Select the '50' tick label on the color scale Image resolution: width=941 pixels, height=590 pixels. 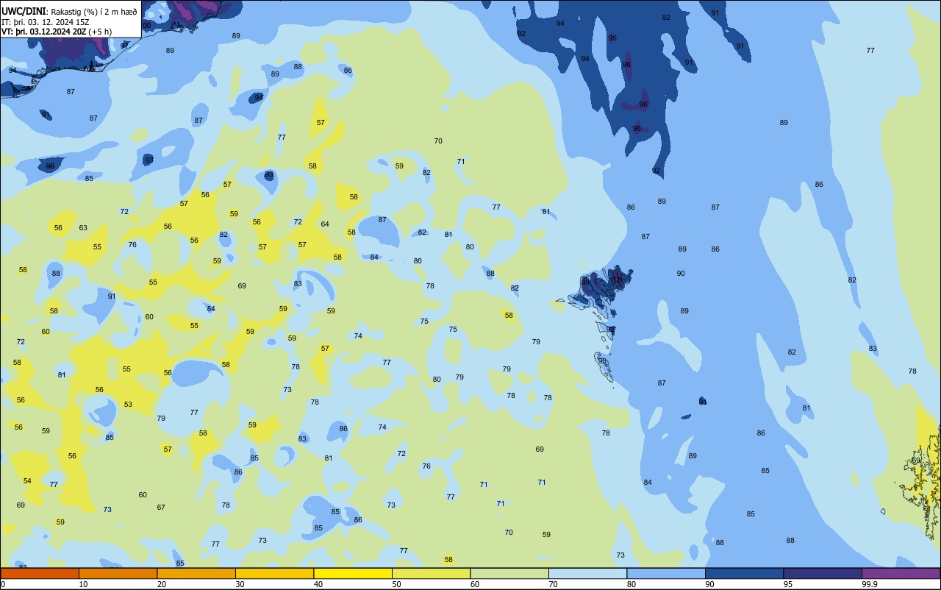click(x=397, y=584)
